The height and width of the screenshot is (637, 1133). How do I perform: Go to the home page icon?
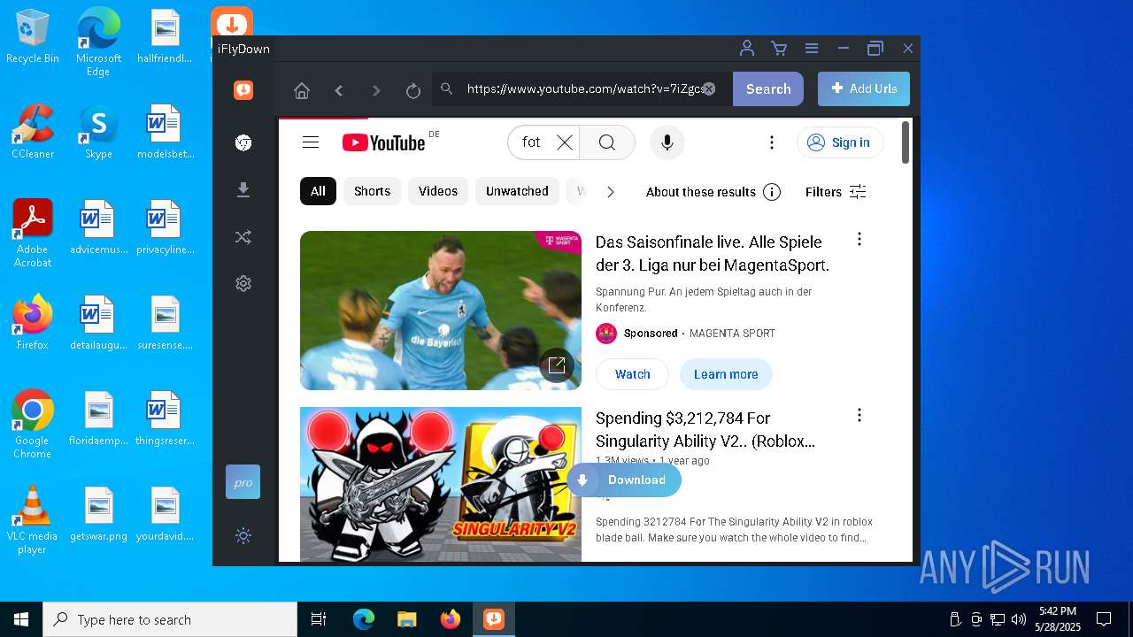tap(302, 90)
